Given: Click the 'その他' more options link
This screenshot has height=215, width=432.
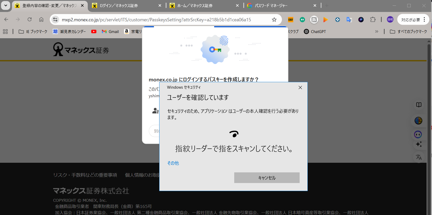Looking at the screenshot, I should (x=173, y=163).
